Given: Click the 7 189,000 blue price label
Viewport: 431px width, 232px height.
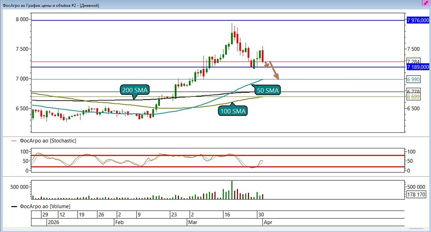Looking at the screenshot, I should 418,67.
